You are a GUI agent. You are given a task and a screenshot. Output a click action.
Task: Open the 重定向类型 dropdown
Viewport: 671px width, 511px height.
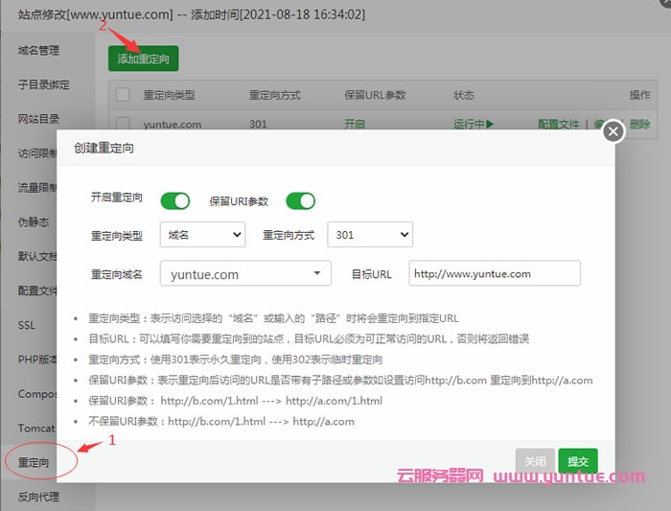pos(203,235)
